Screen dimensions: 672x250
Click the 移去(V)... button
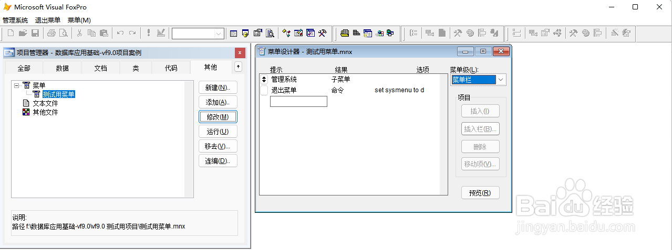point(218,146)
